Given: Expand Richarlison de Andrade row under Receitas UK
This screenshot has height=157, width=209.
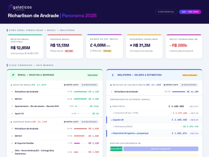Looking at the screenshot, I should coord(154,92).
